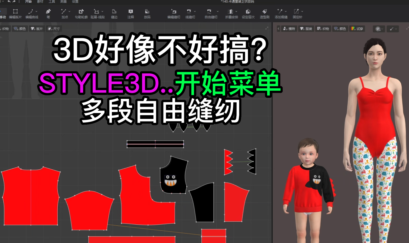Select the 编辑缝纫 edit sewing tool
The width and height of the screenshot is (409, 243).
click(x=174, y=14)
